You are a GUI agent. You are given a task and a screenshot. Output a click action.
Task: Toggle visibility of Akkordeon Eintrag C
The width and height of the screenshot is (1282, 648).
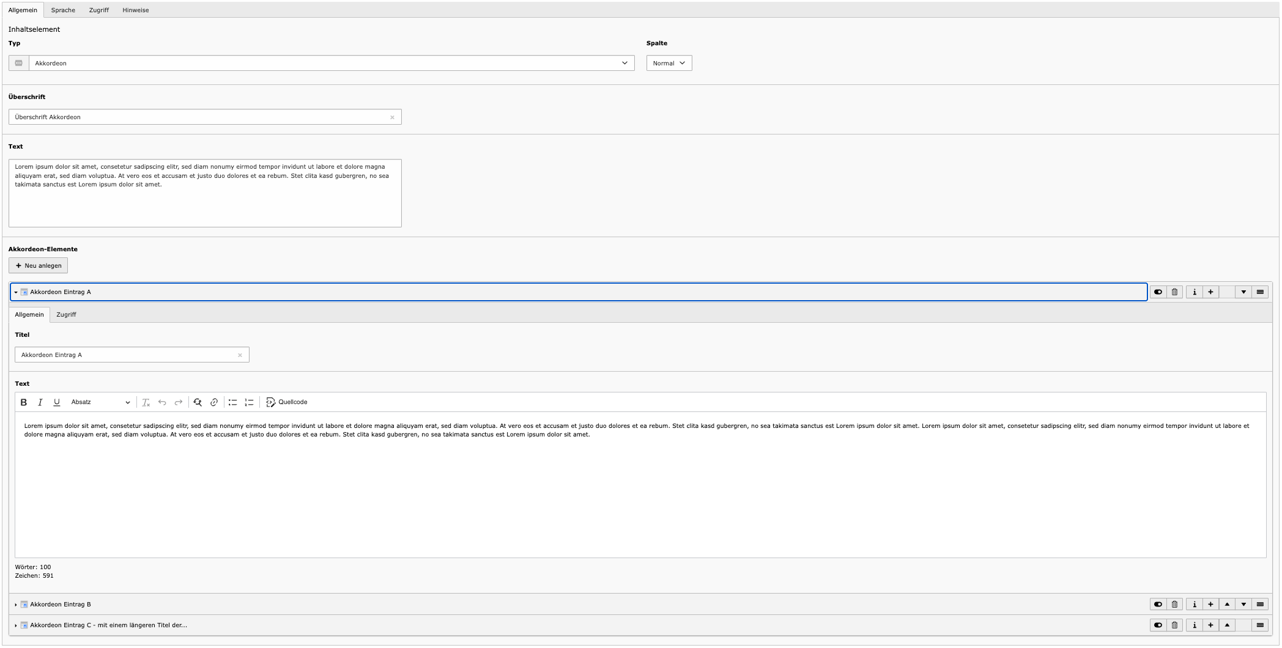tap(1158, 625)
